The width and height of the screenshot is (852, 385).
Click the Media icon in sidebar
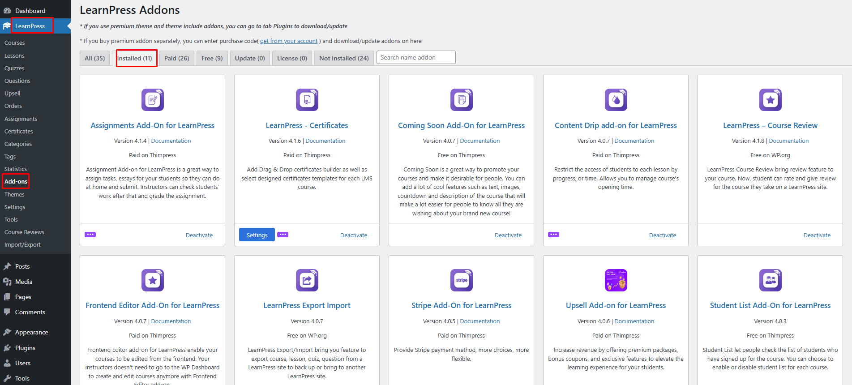[7, 282]
